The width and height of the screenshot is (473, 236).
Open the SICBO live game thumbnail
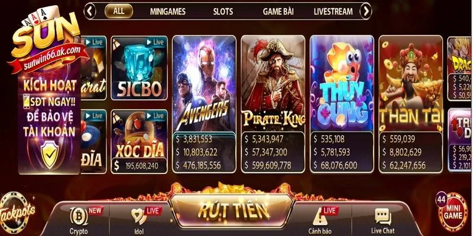[139, 68]
